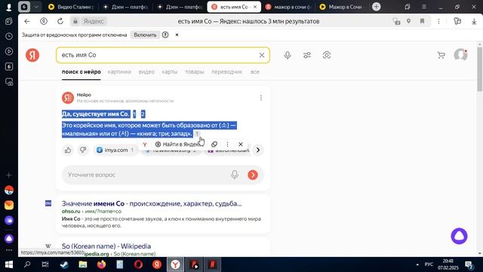
Task: Open more options in selection popup
Action: point(227,144)
